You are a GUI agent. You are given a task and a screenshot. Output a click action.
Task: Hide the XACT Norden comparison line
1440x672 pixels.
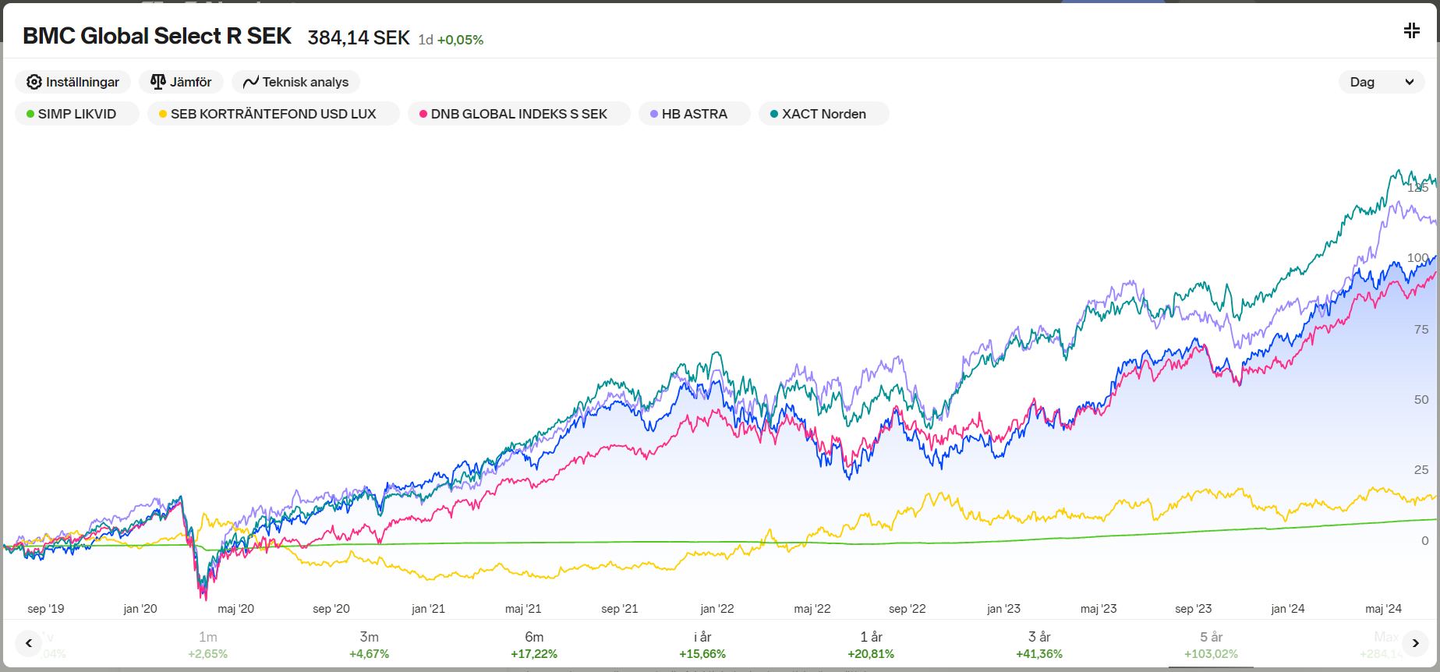pos(823,114)
